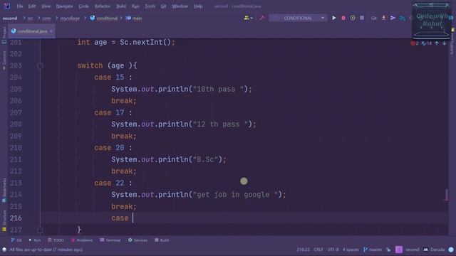Stop the running process using the square icon

coord(362,18)
